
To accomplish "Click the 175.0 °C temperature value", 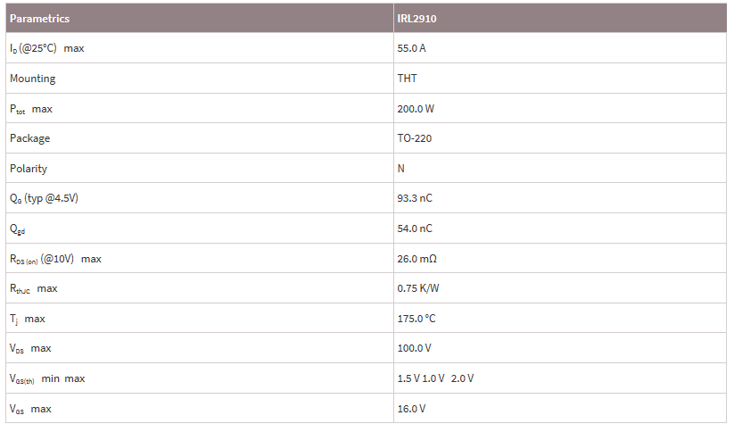I will [416, 319].
